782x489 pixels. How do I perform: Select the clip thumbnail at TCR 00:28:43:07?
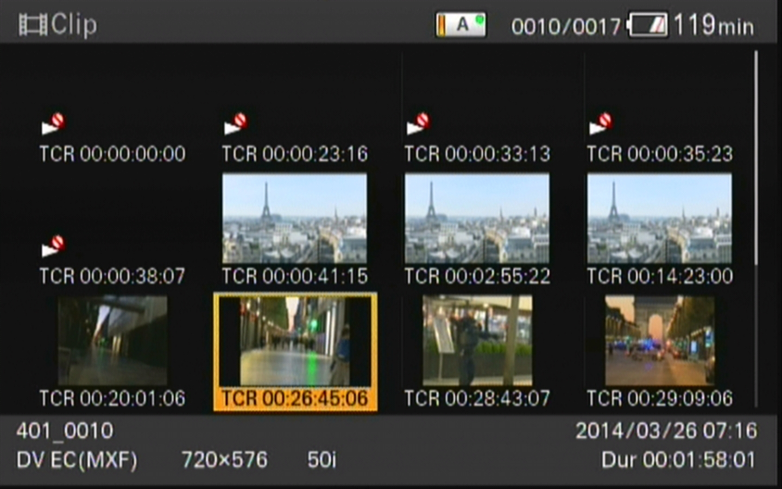click(477, 341)
